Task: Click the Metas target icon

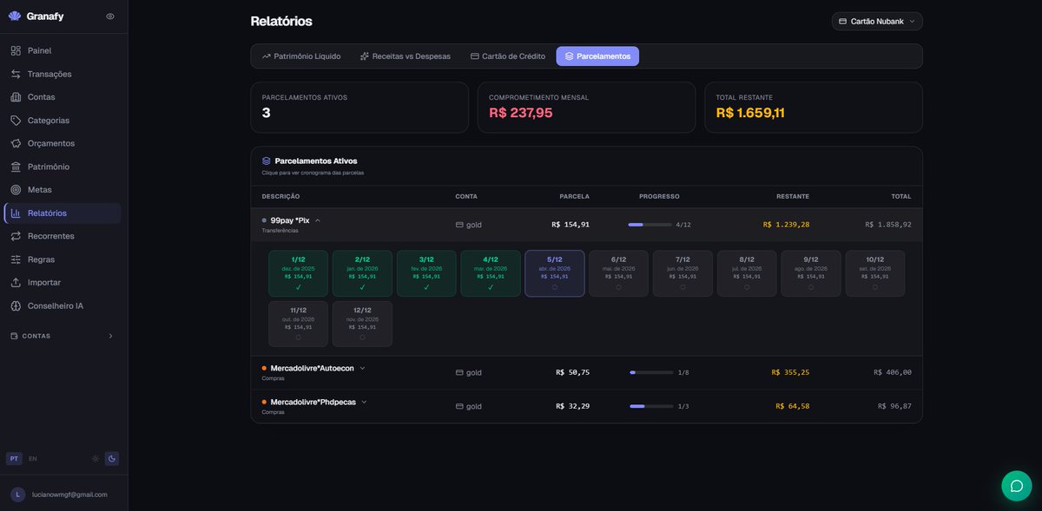Action: (x=16, y=190)
